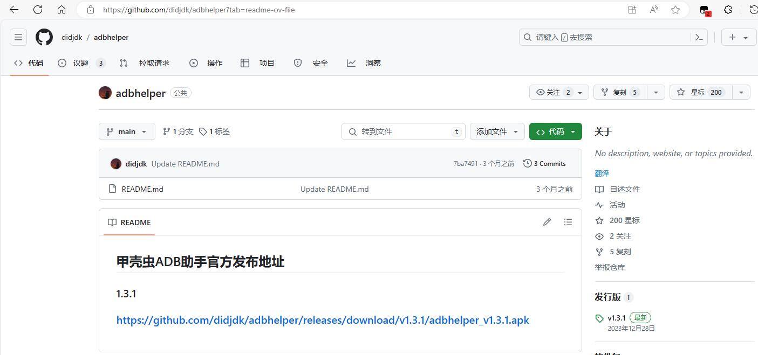758x355 pixels.
Task: Go back with the browser back arrow
Action: 14,10
